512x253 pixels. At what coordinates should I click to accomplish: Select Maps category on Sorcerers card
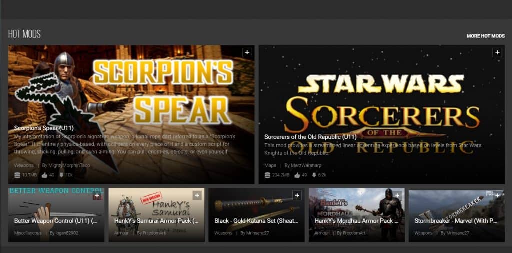point(270,166)
